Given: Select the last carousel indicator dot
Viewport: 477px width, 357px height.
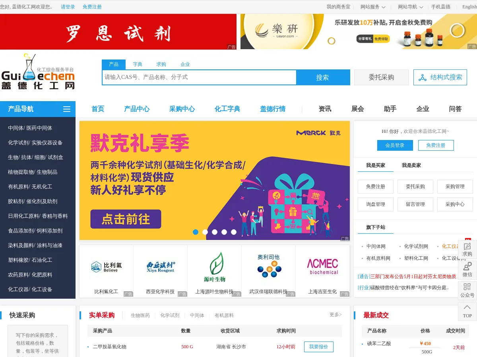Looking at the screenshot, I should click(x=234, y=232).
